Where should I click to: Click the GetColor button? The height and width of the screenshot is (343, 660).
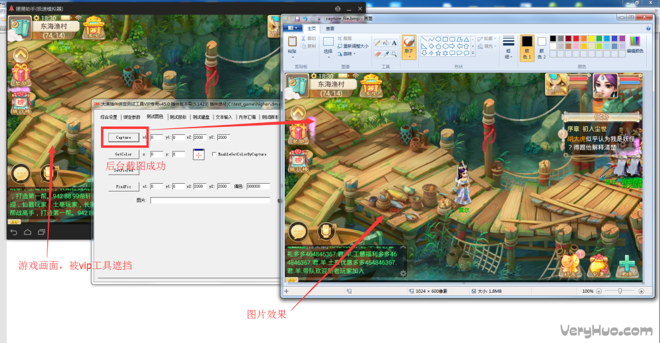(x=124, y=155)
